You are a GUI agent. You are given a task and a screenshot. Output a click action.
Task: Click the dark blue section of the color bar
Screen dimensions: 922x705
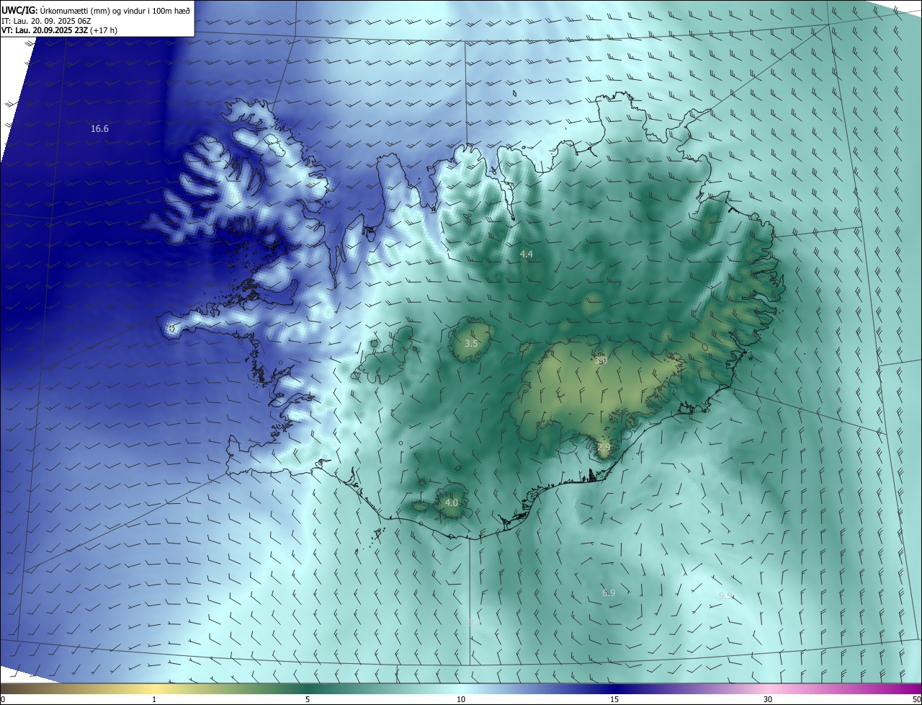click(614, 688)
